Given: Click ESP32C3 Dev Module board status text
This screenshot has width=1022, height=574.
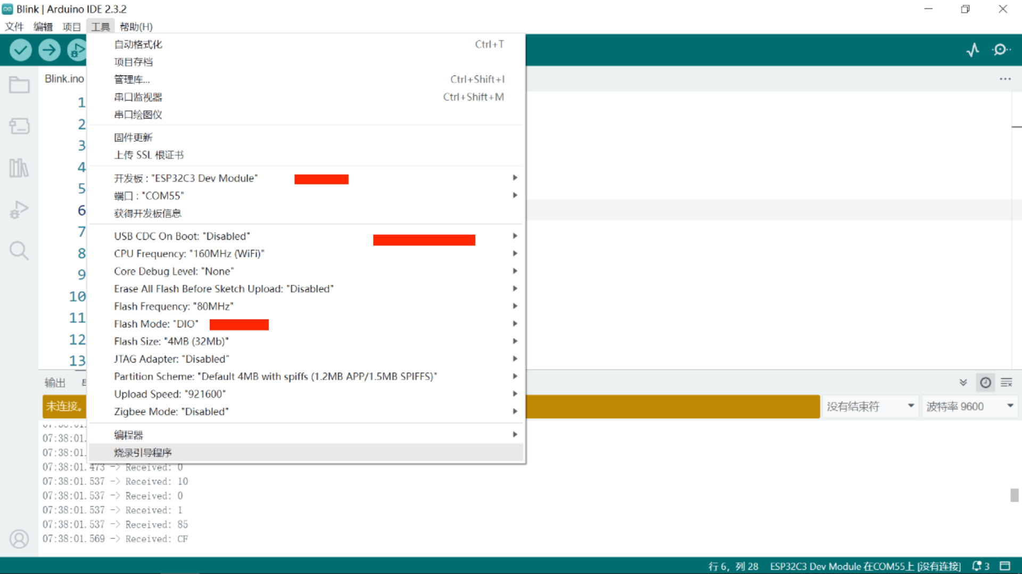Looking at the screenshot, I should [x=865, y=567].
